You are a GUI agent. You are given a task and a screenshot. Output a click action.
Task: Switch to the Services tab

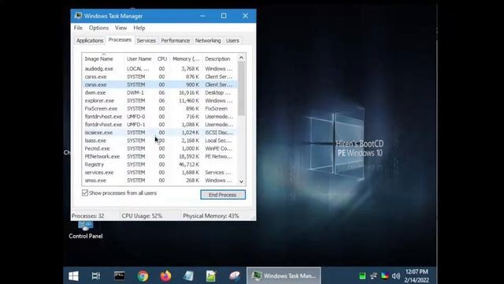(x=146, y=40)
